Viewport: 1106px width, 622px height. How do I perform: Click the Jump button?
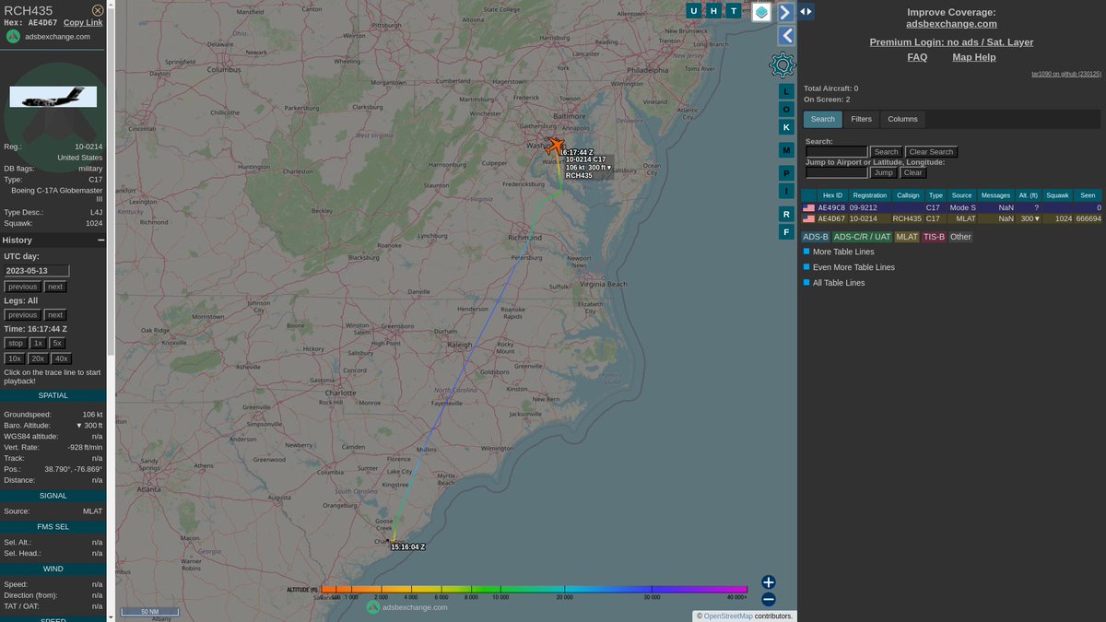(884, 172)
